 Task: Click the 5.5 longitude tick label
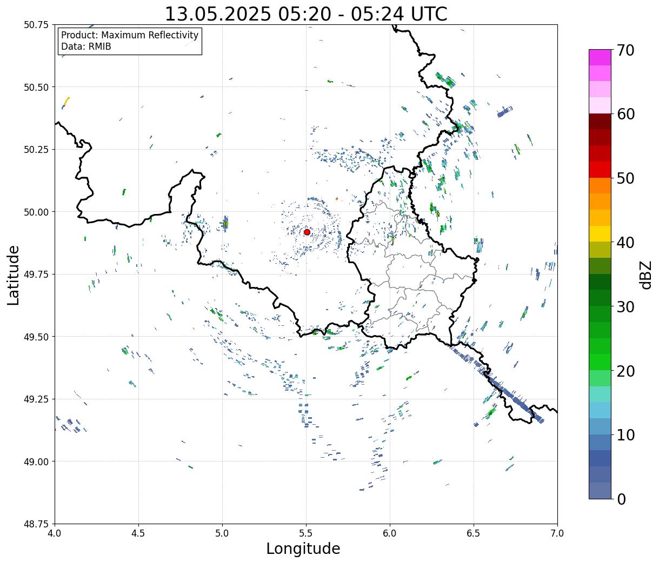(306, 533)
